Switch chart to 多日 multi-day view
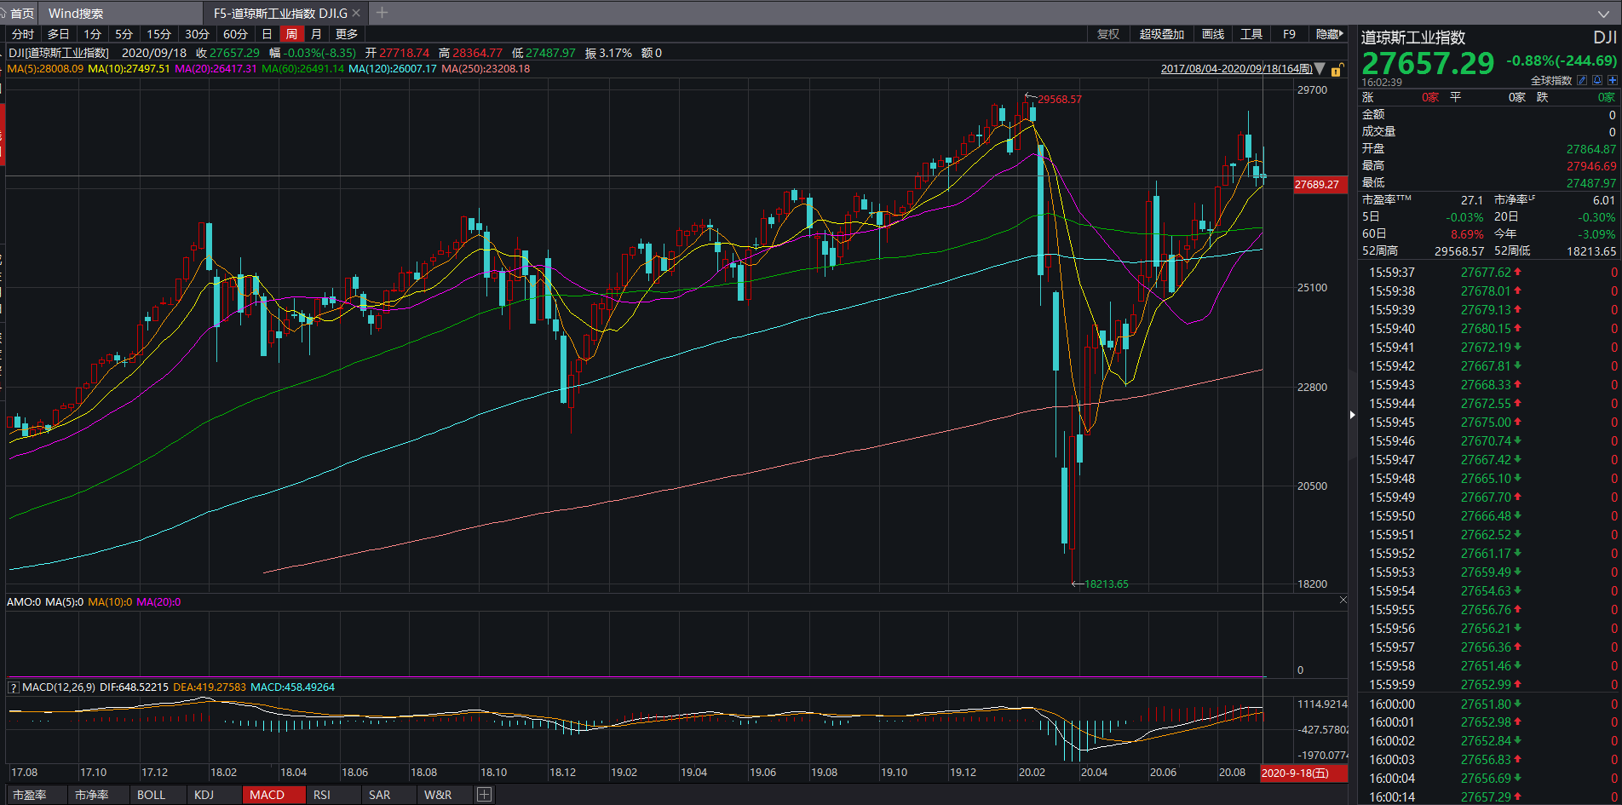Viewport: 1622px width, 805px height. pyautogui.click(x=58, y=34)
